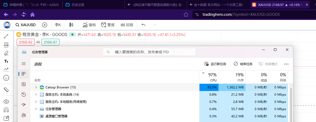Image resolution: width=316 pixels, height=122 pixels.
Task: Select the brush drawing tool
Action: point(6,53)
